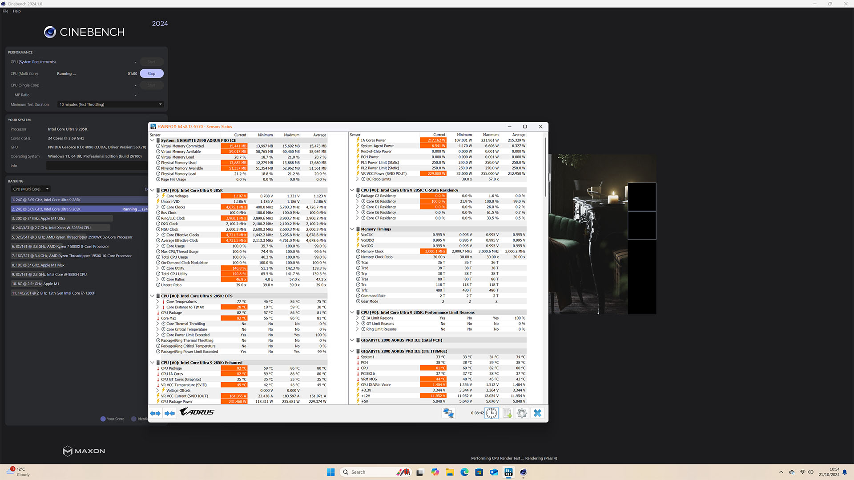Collapse the GIGABYTE Z890 (ITE IT8696E) section
854x480 pixels.
click(x=352, y=352)
